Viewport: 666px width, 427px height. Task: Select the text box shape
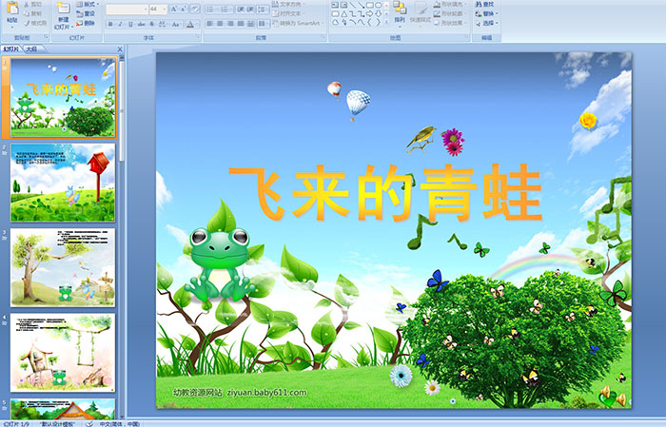pyautogui.click(x=335, y=5)
